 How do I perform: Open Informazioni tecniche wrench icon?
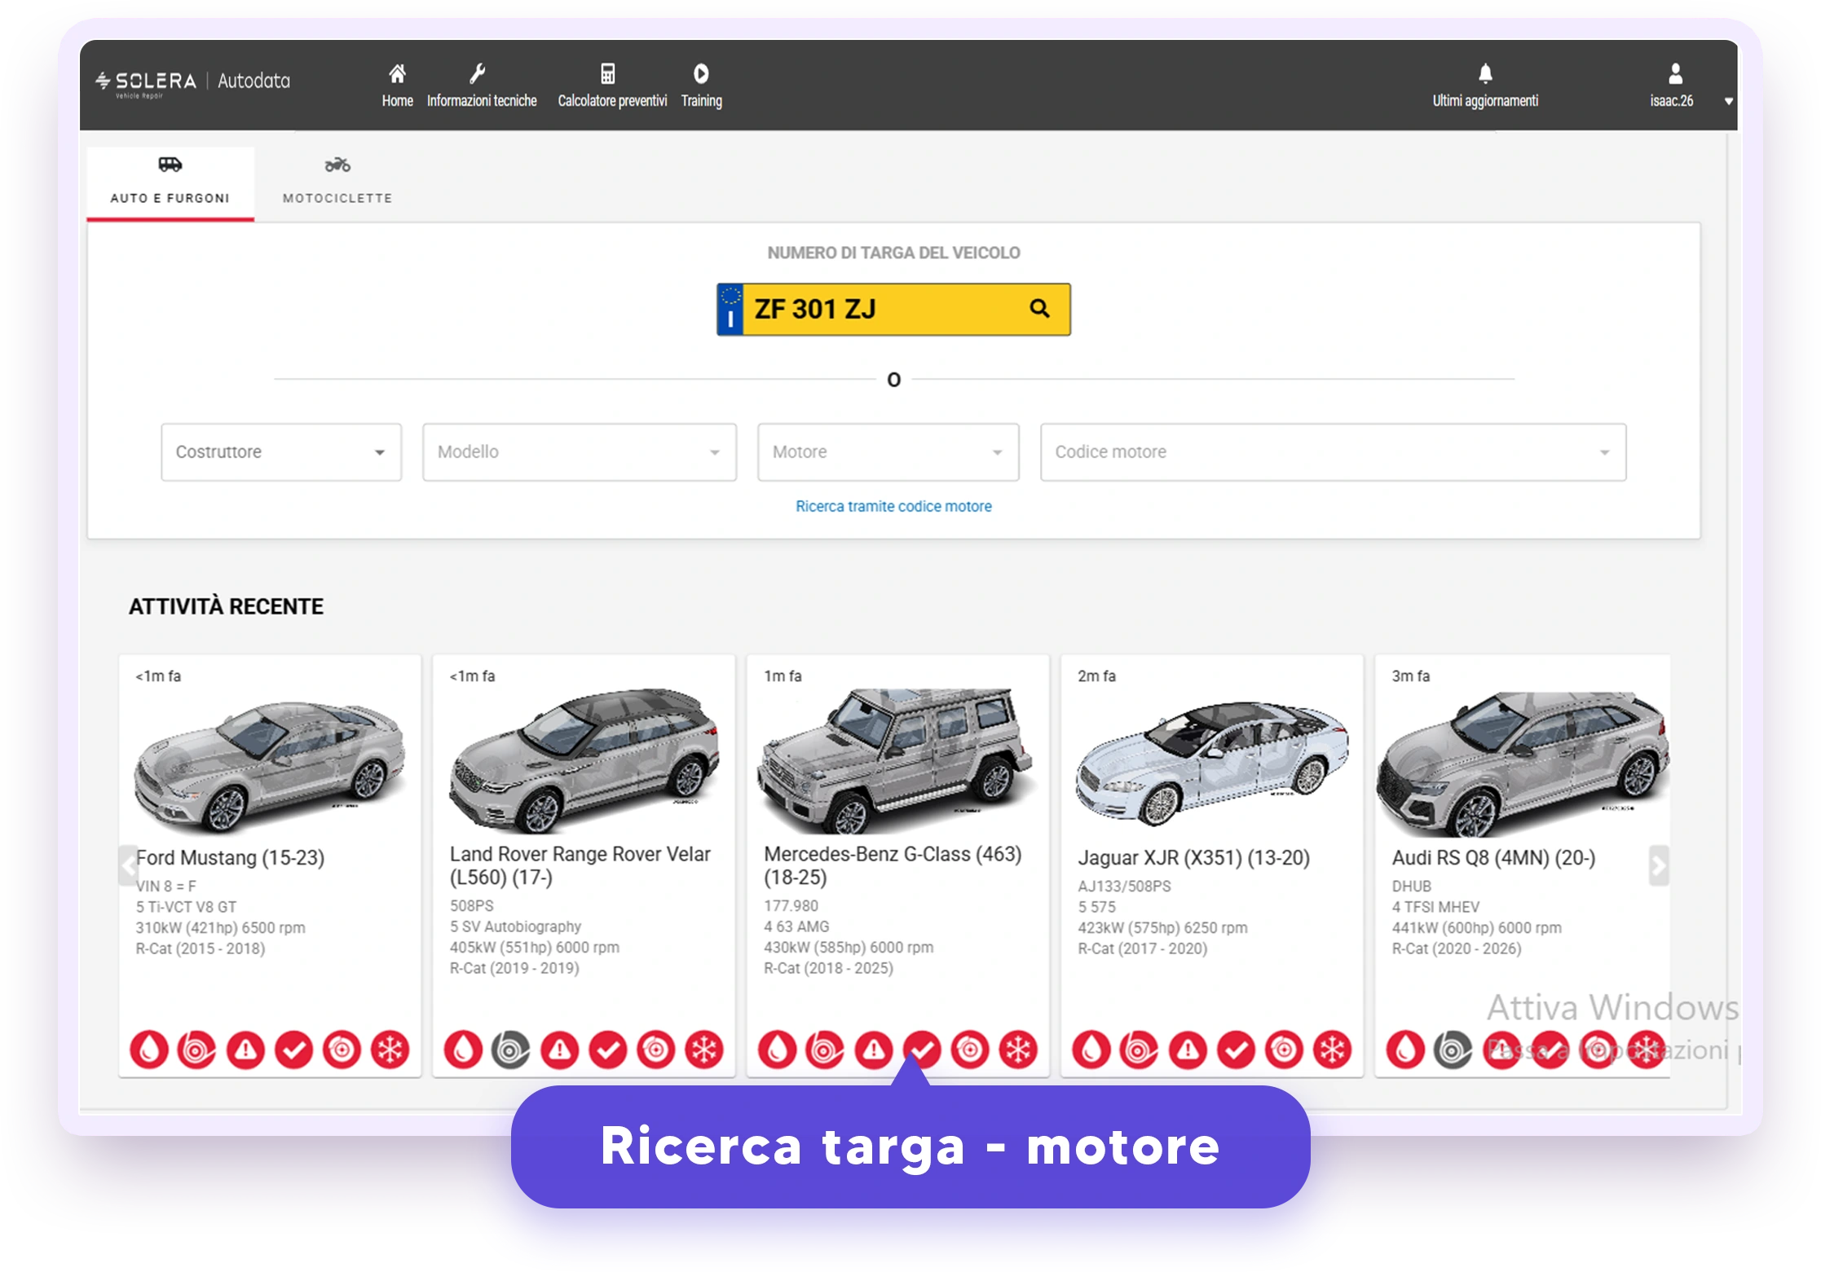tap(478, 74)
